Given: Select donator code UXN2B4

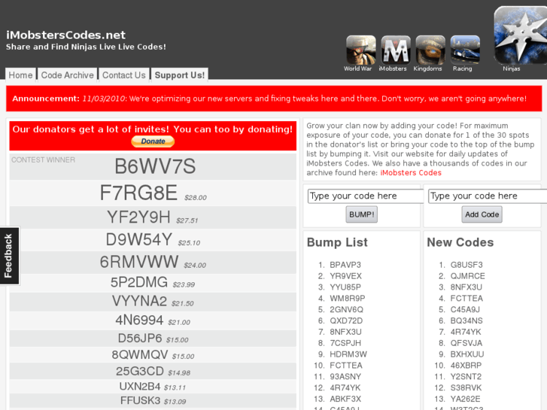Looking at the screenshot, I should pyautogui.click(x=140, y=386).
